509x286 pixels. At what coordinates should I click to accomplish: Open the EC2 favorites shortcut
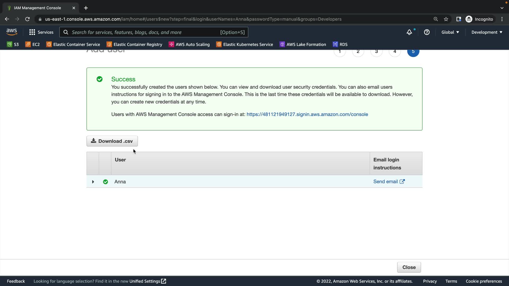(x=32, y=44)
